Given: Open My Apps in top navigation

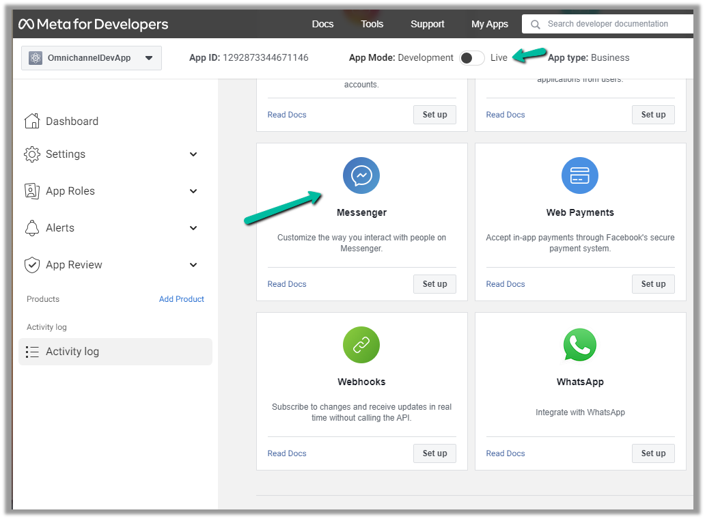Looking at the screenshot, I should click(489, 24).
